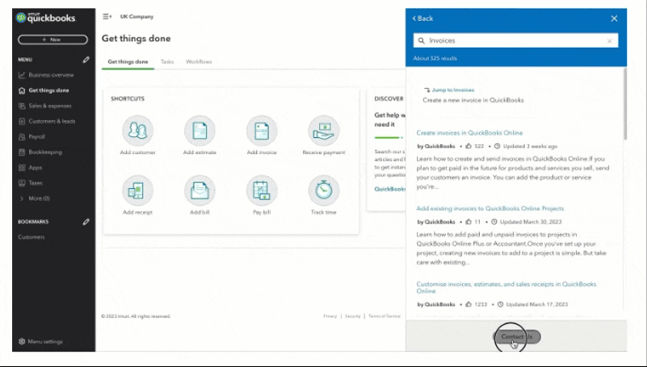Open Customers & leads menu item
This screenshot has width=647, height=367.
pyautogui.click(x=47, y=121)
